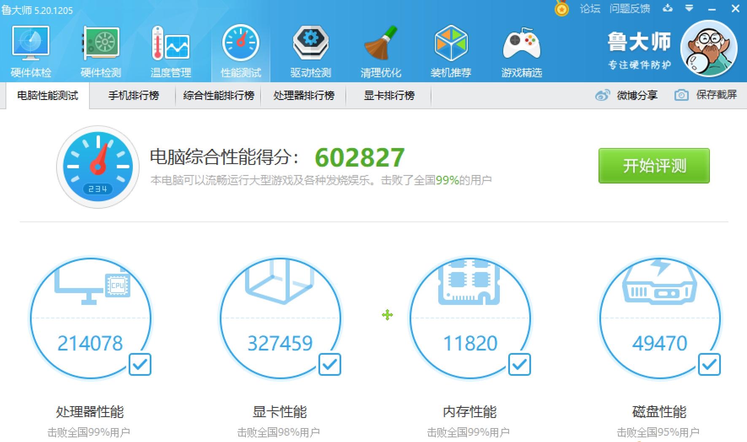Viewport: 747px width, 442px height.
Task: Open the 处理器排行榜 ranking tab
Action: (x=305, y=95)
